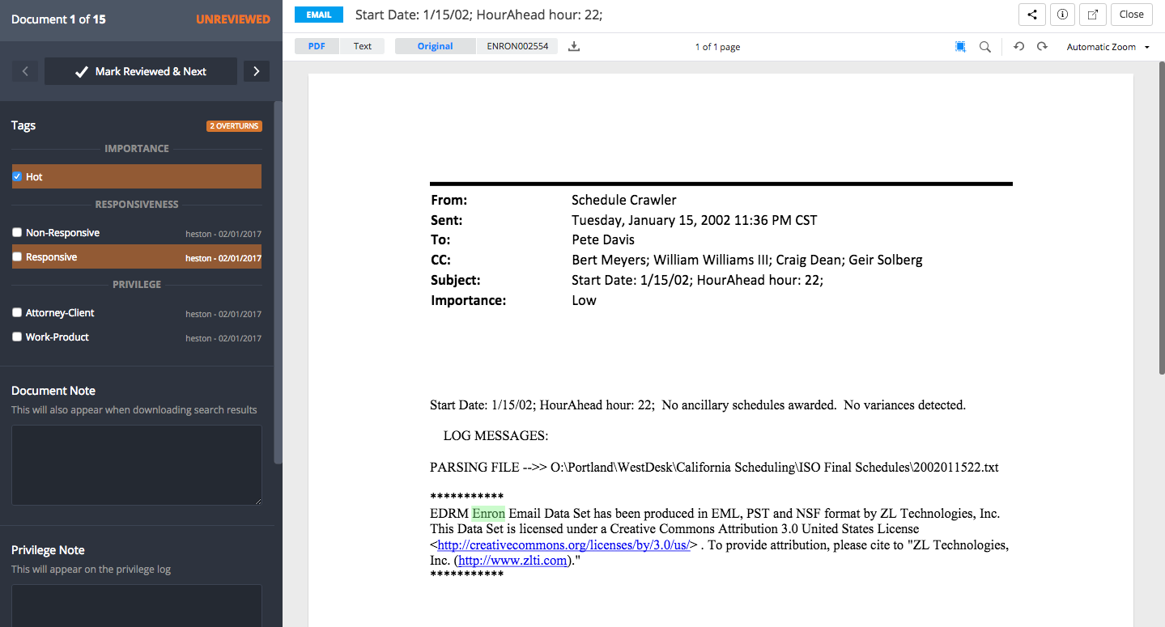Switch to the Text view tab
This screenshot has width=1165, height=627.
coord(363,46)
